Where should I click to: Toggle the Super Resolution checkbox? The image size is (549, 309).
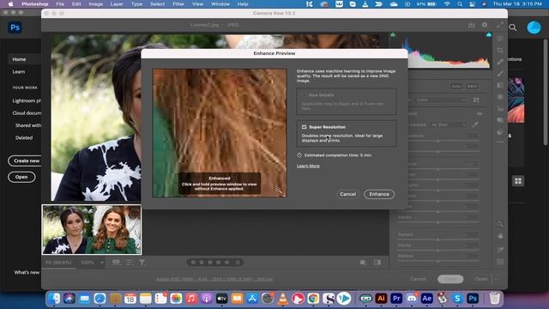click(x=305, y=127)
